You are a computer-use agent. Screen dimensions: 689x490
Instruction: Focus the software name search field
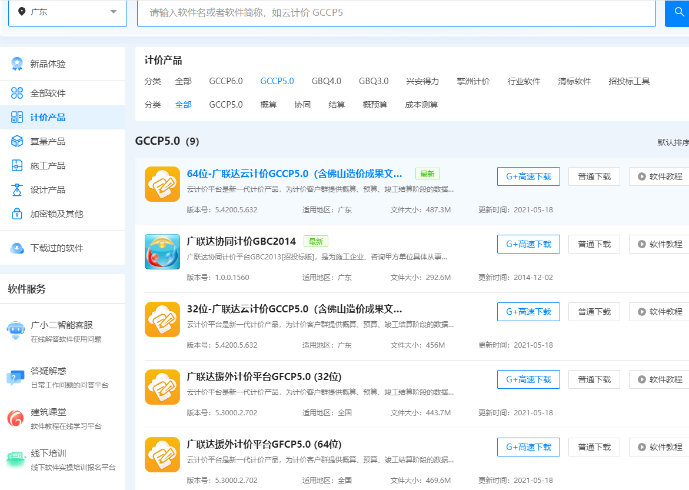coord(397,13)
